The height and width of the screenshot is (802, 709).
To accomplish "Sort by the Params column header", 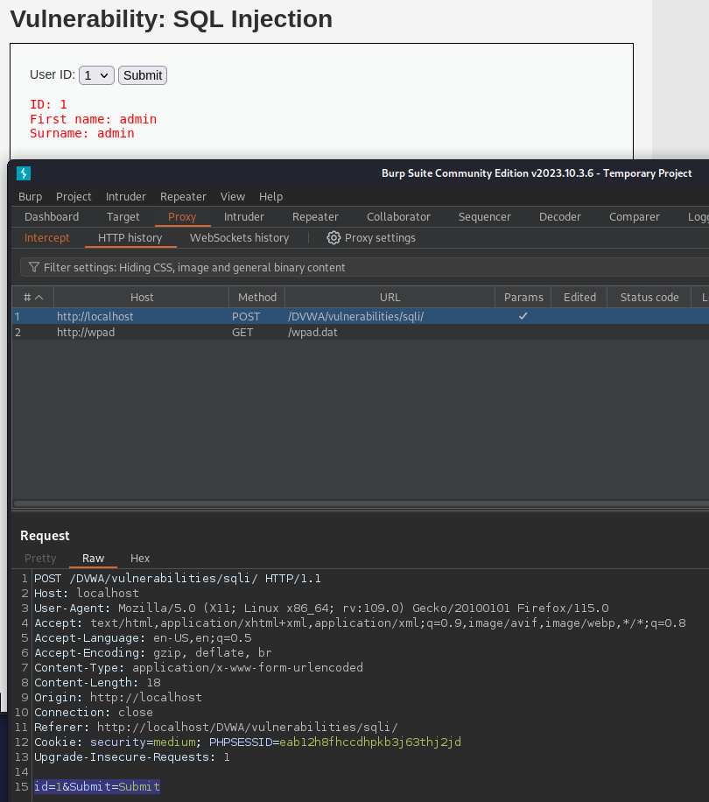I will click(x=523, y=297).
